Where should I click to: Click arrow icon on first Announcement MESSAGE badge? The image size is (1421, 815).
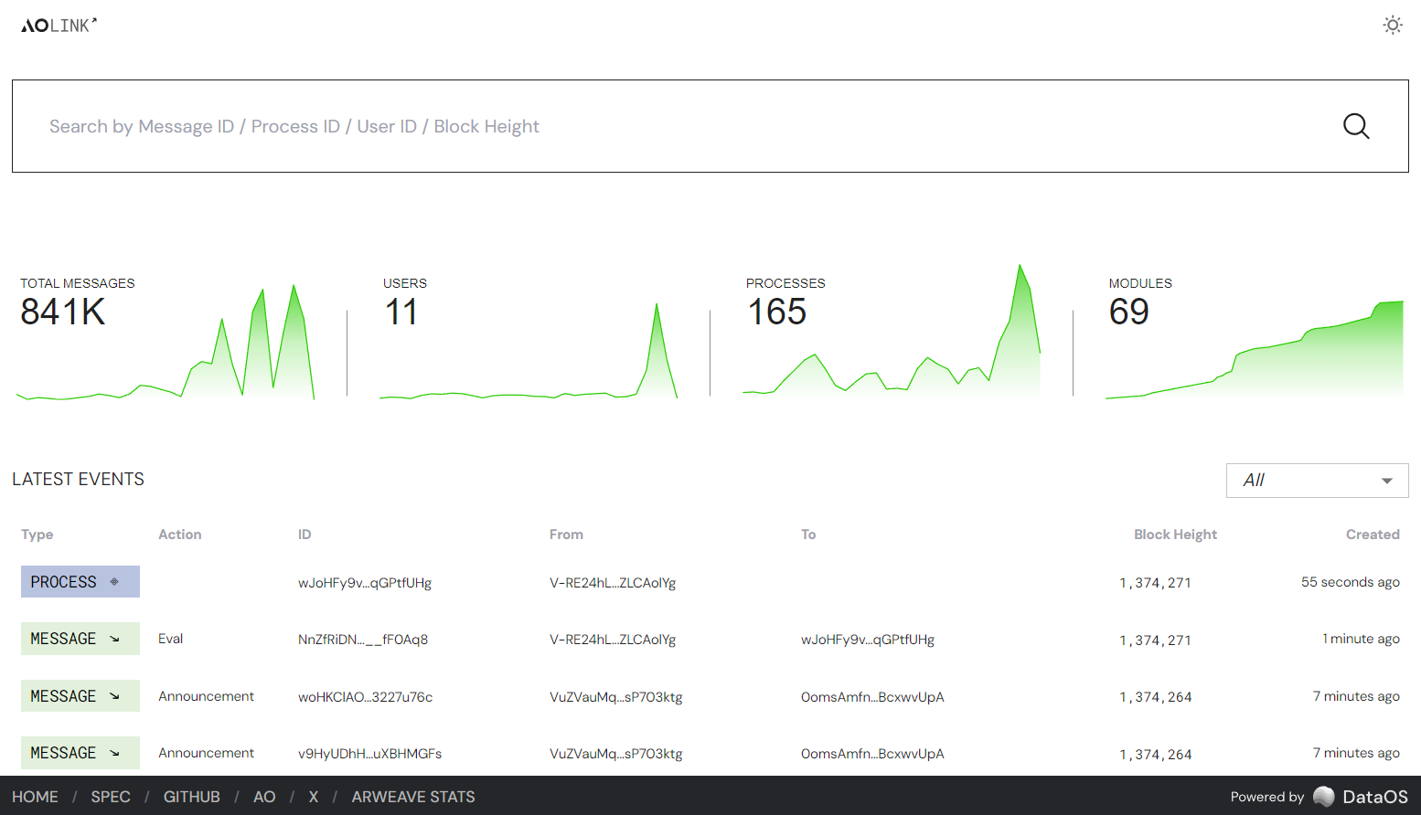tap(115, 695)
